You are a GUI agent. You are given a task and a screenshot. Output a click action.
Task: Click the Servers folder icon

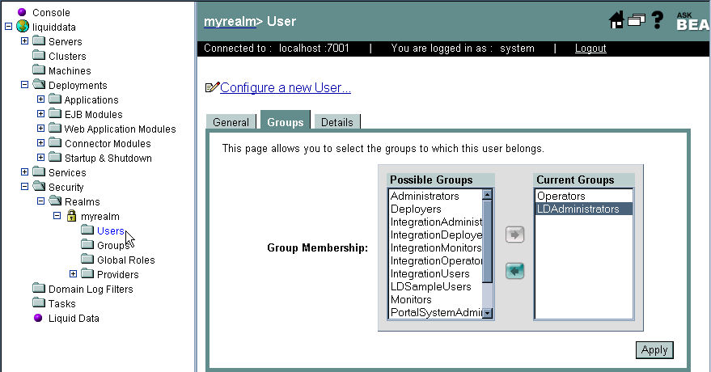39,40
